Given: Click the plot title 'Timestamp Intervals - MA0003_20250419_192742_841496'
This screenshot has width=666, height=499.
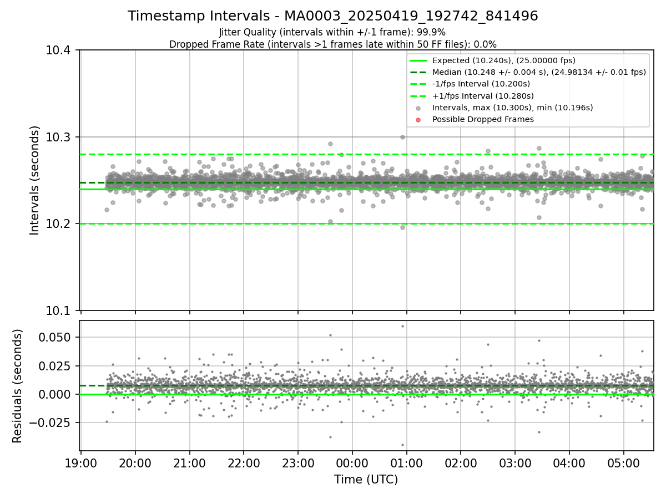Looking at the screenshot, I should pos(333,16).
